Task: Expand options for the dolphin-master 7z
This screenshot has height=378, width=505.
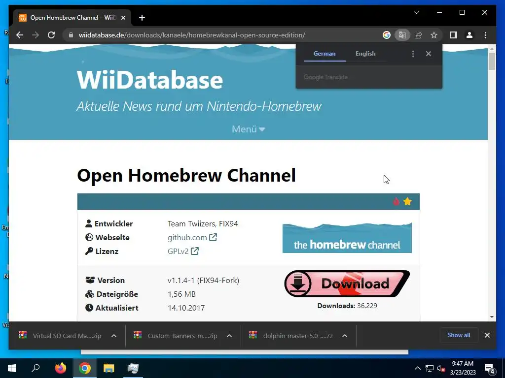Action: pos(345,336)
